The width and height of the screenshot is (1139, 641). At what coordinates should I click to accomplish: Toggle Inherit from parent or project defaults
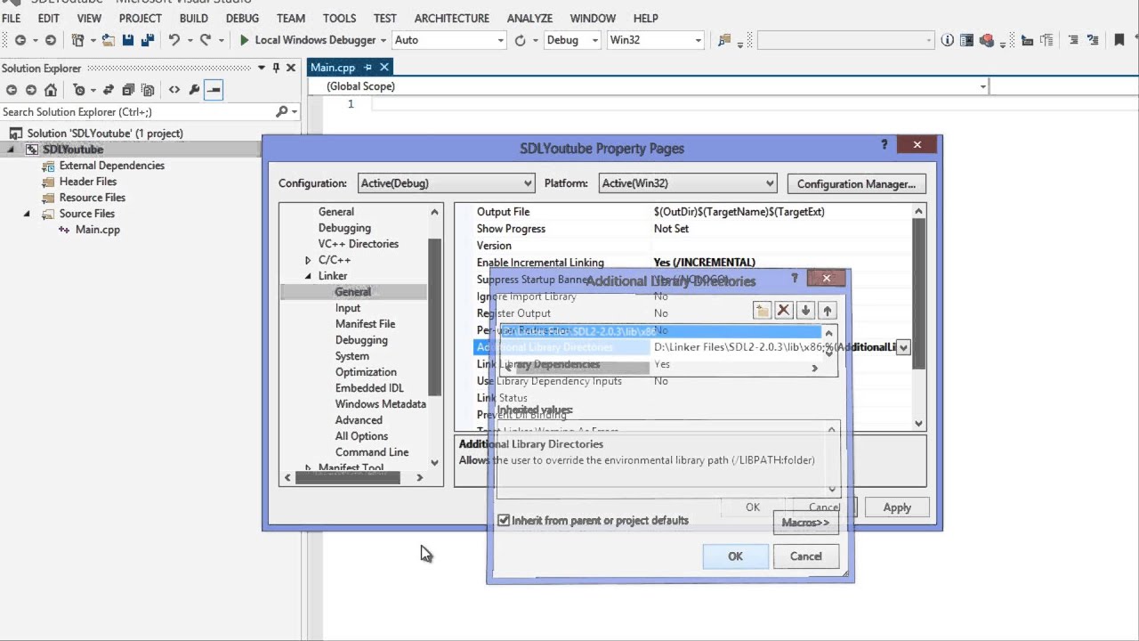504,521
